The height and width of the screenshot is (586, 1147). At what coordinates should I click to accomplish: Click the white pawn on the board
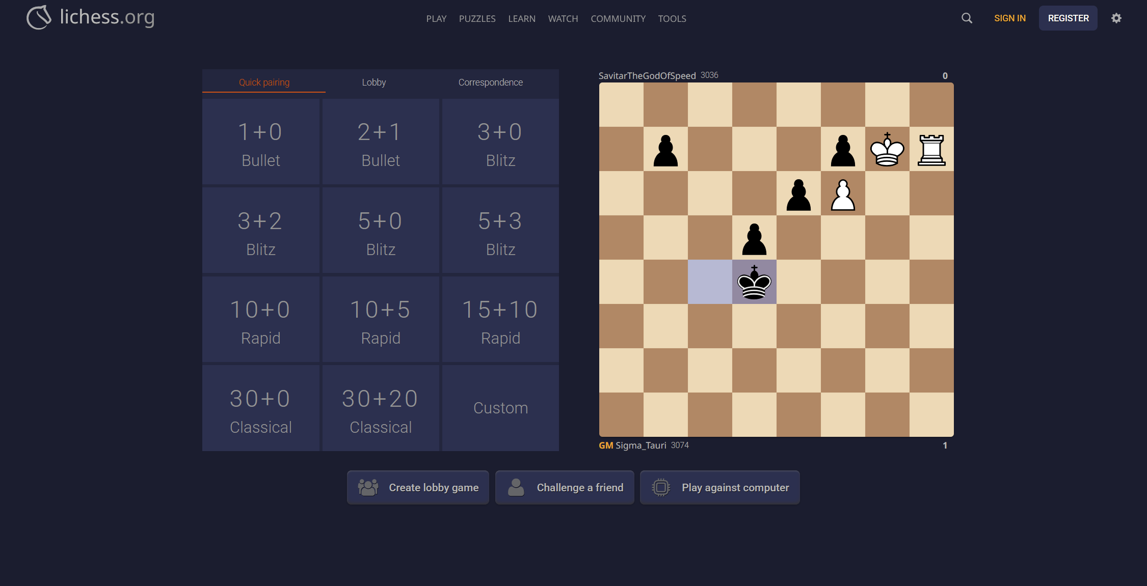point(843,194)
